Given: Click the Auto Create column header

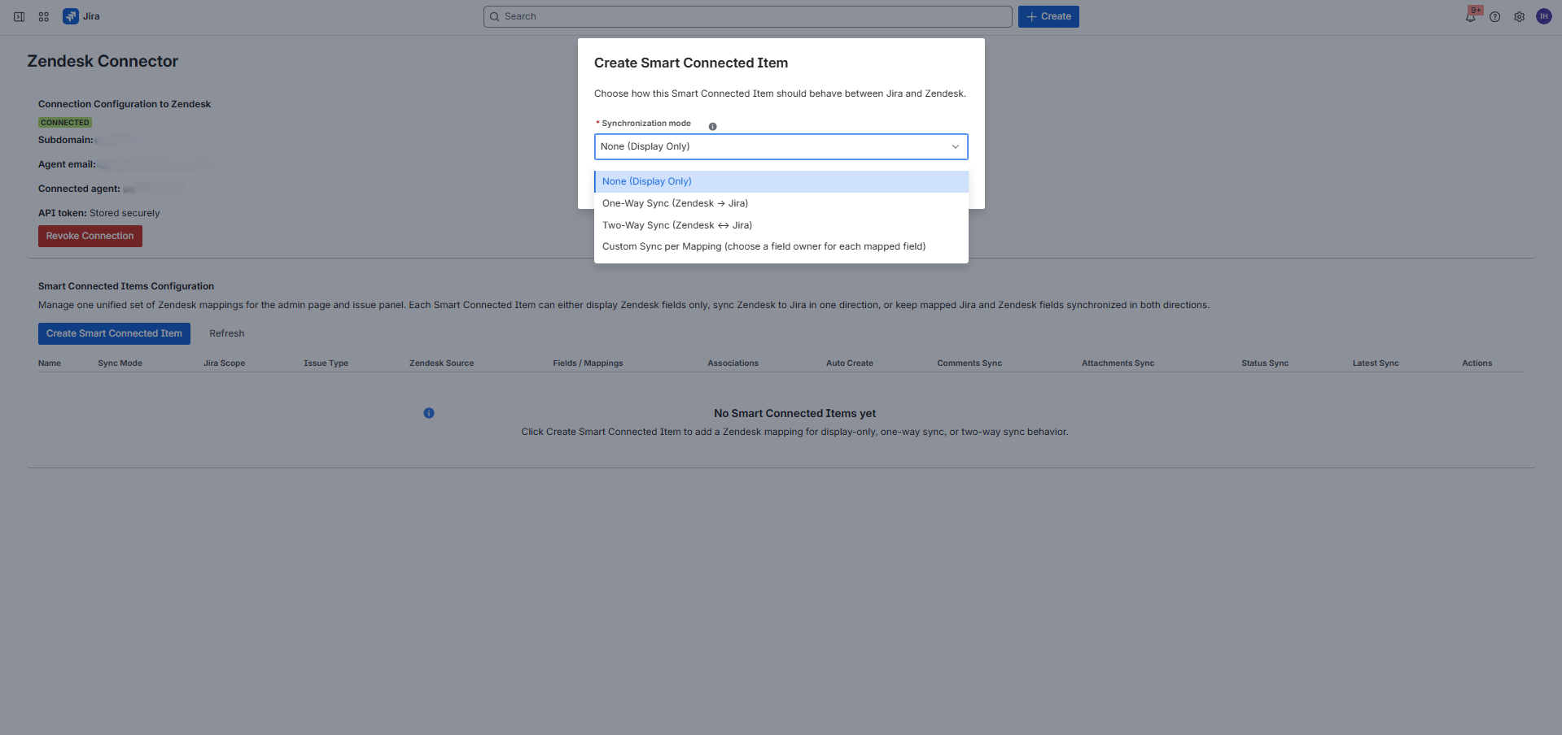Looking at the screenshot, I should pyautogui.click(x=850, y=363).
